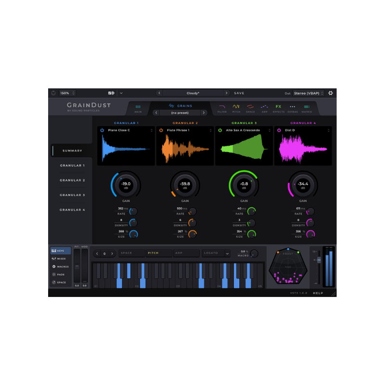Open the Grains (no preset) list
Image resolution: width=385 pixels, height=385 pixels.
click(x=180, y=113)
